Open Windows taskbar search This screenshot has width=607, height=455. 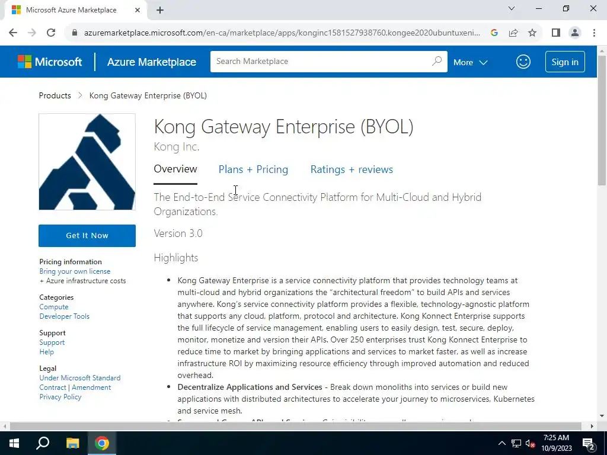43,443
